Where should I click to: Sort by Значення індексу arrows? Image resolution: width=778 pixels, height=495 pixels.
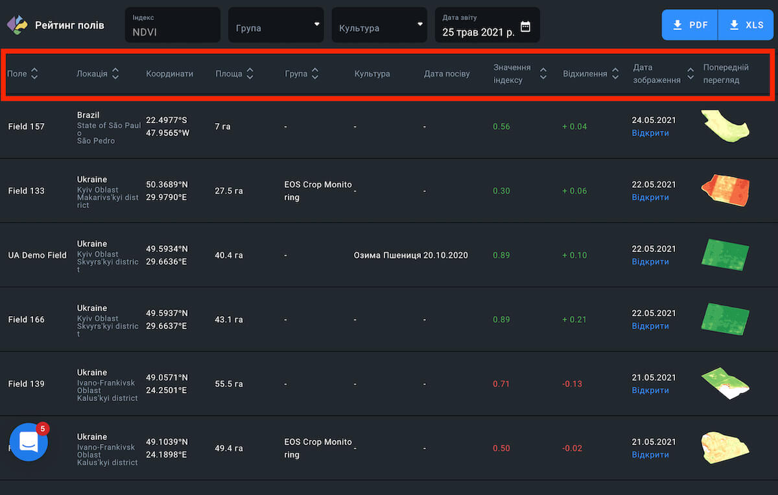(543, 74)
